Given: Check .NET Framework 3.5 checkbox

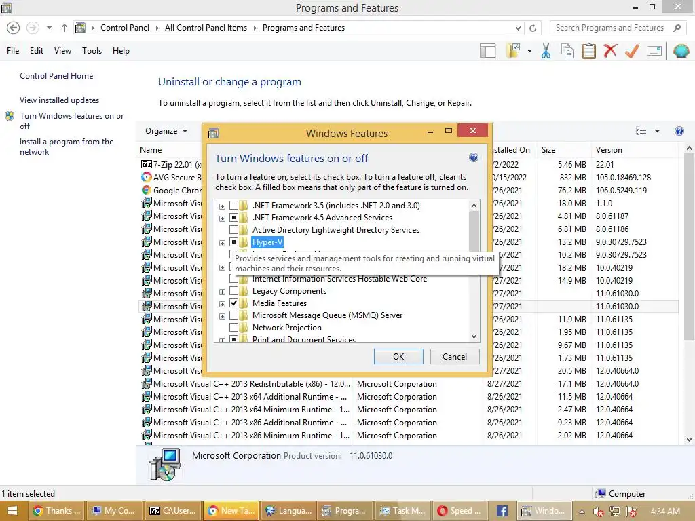Looking at the screenshot, I should point(233,206).
